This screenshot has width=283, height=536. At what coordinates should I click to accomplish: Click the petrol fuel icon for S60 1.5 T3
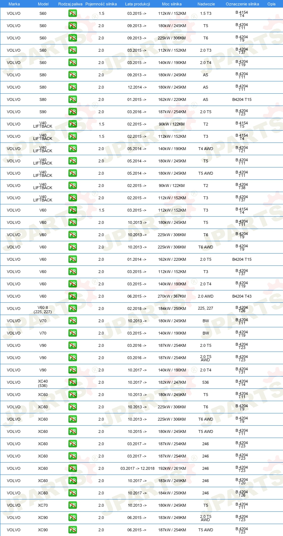[x=72, y=14]
